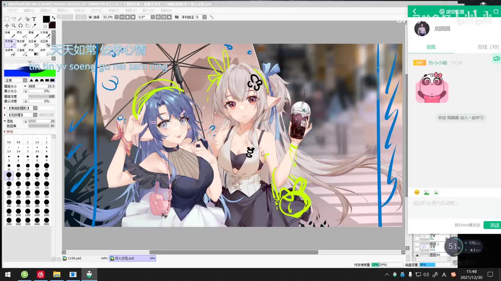Image resolution: width=501 pixels, height=281 pixels.
Task: Click the 铃小小幽 username in chat
Action: [x=438, y=63]
